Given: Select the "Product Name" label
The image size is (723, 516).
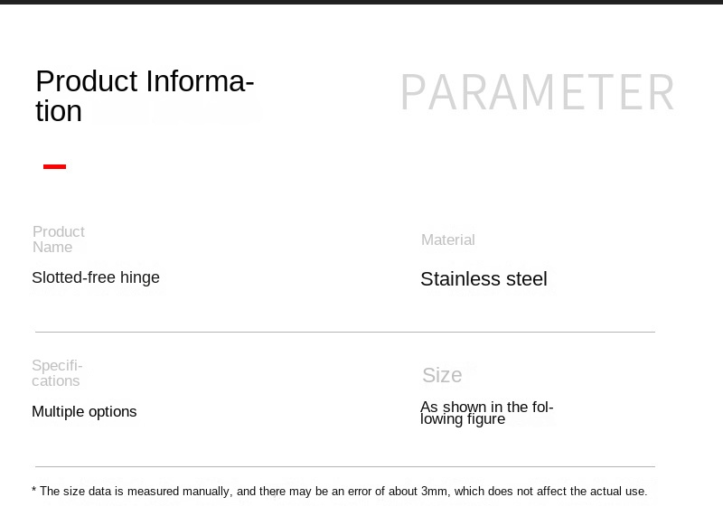Looking at the screenshot, I should (59, 239).
